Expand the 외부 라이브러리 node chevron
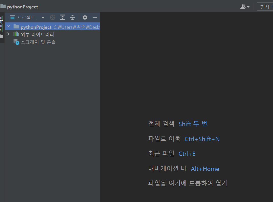Image resolution: width=273 pixels, height=202 pixels. tap(8, 34)
